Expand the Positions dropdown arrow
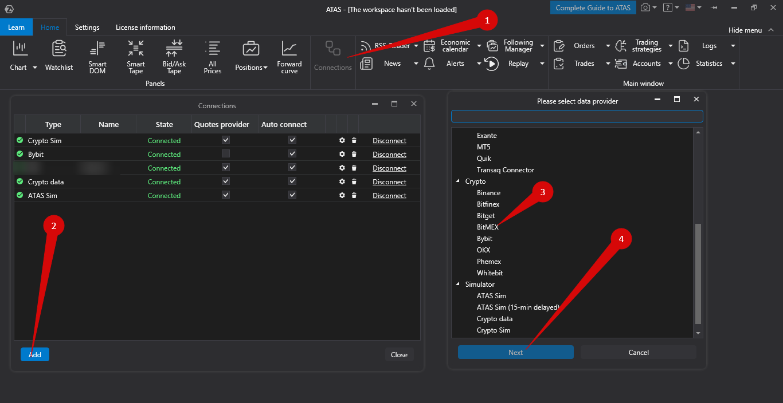 tap(265, 68)
